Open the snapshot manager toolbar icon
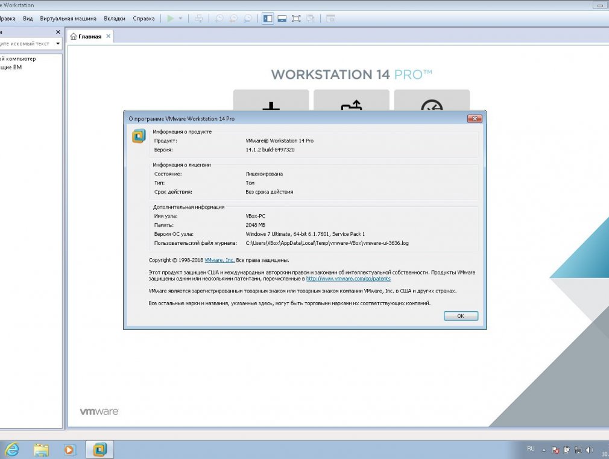Image resolution: width=609 pixels, height=459 pixels. point(248,19)
